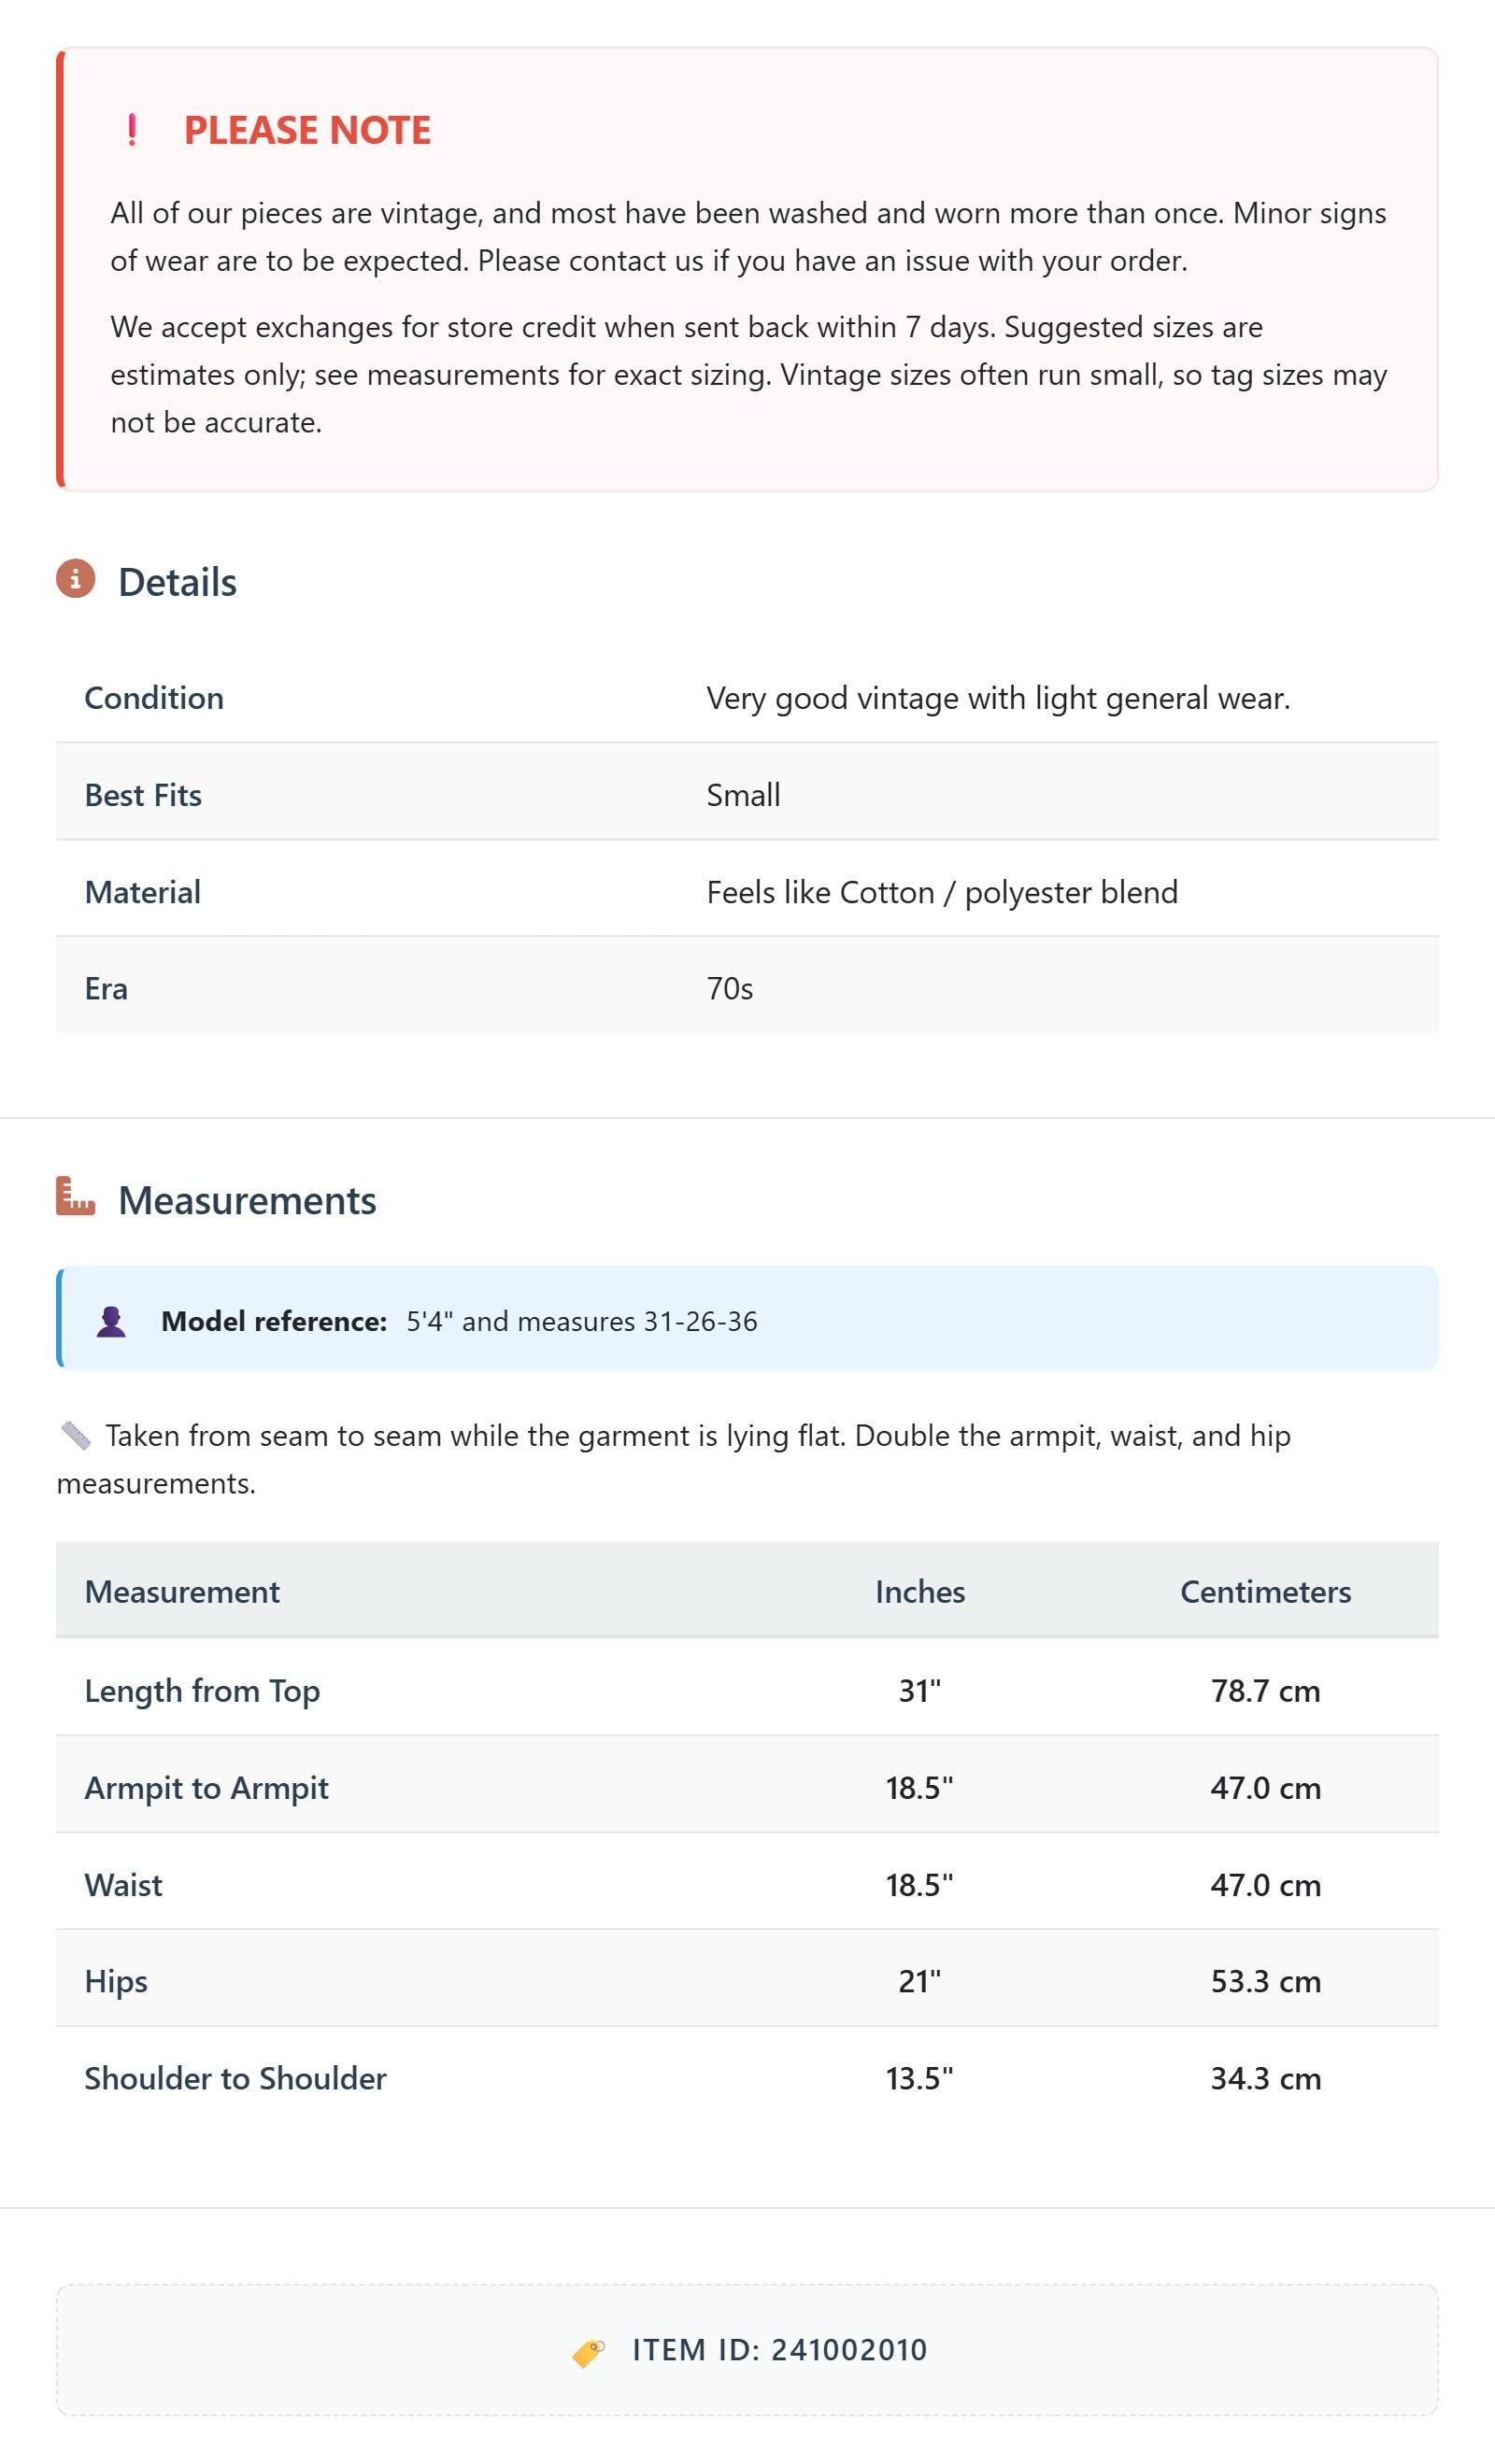Click the Armpit to Armpit 47.0 cm value
The width and height of the screenshot is (1495, 2464).
click(x=1266, y=1788)
